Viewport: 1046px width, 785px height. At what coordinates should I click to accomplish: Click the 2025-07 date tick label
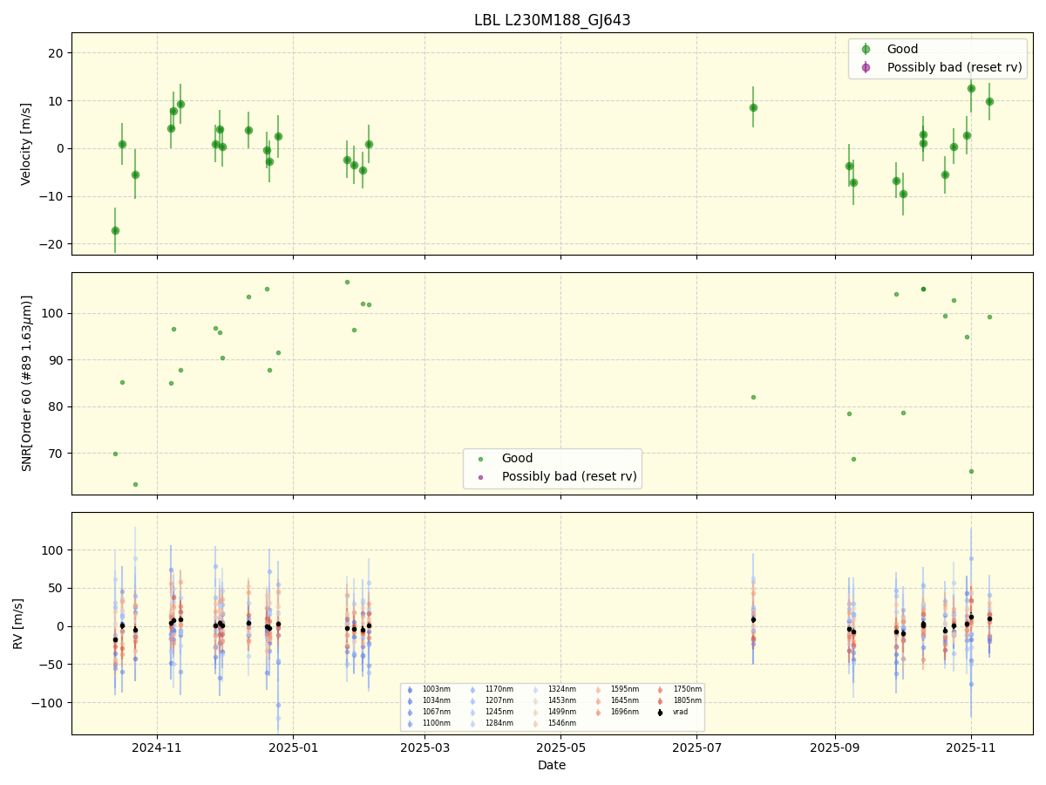(x=696, y=747)
